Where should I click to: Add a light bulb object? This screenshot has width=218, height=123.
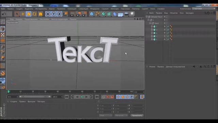pyautogui.click(x=132, y=14)
